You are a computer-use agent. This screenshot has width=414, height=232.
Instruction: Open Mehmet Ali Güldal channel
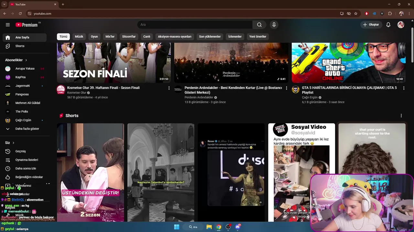(x=25, y=103)
